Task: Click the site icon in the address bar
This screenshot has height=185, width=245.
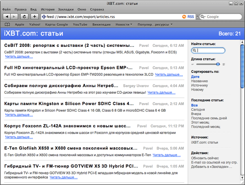Action: 44,17
